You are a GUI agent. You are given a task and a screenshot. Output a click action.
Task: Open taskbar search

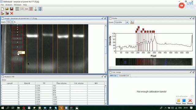point(8,108)
